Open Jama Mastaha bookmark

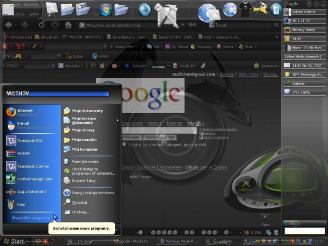coord(128,37)
